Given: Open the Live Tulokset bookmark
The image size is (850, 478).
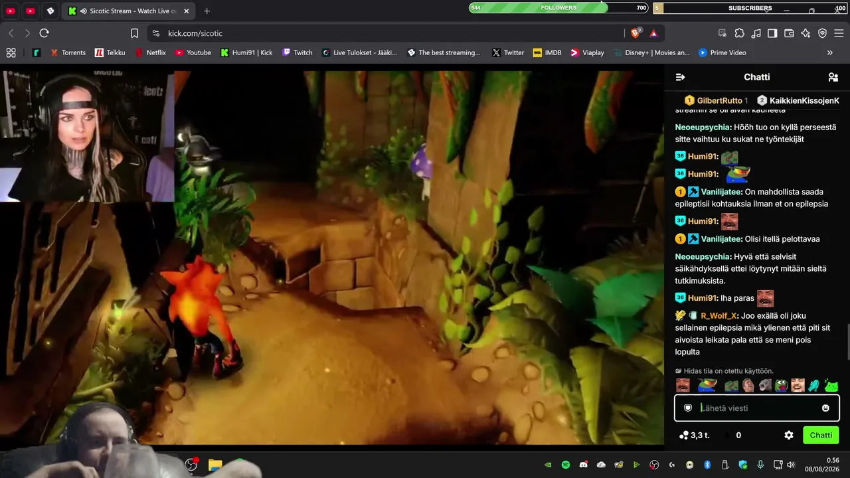Looking at the screenshot, I should click(359, 52).
